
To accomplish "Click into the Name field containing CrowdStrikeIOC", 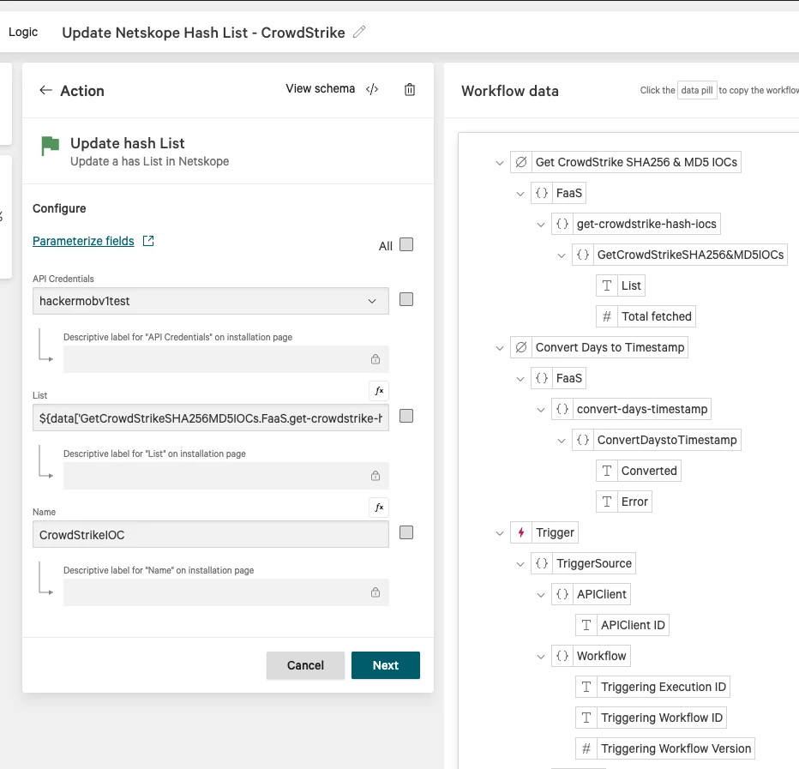I will 210,534.
